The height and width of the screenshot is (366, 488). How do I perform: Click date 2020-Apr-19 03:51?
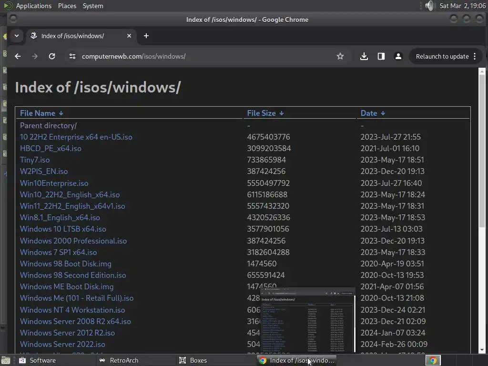pyautogui.click(x=392, y=264)
